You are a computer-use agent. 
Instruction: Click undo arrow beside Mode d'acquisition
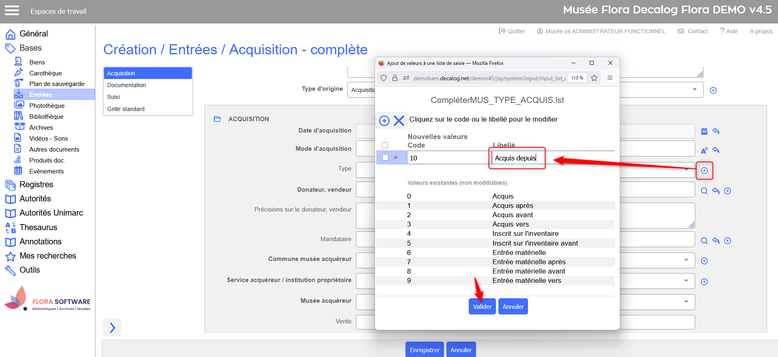tap(716, 150)
